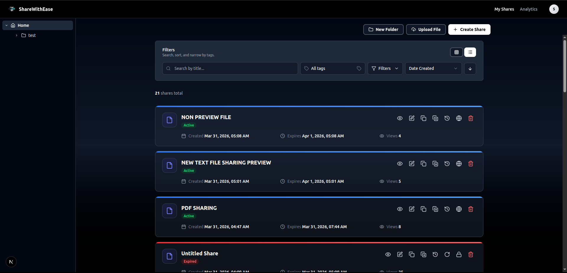Click lock icon on Untitled Share

click(x=459, y=254)
